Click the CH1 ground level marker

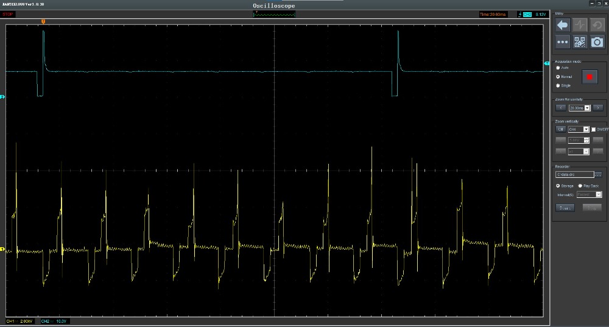click(x=2, y=249)
